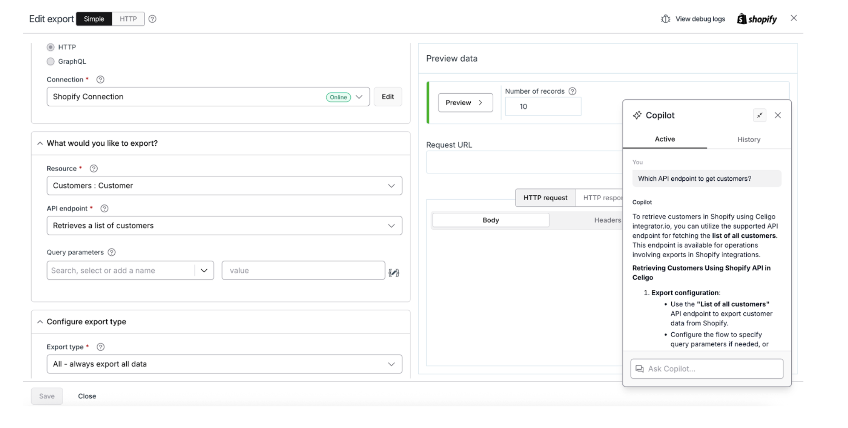Screen dimensions: 848x428
Task: Switch the edit export mode to HTTP
Action: click(x=128, y=19)
